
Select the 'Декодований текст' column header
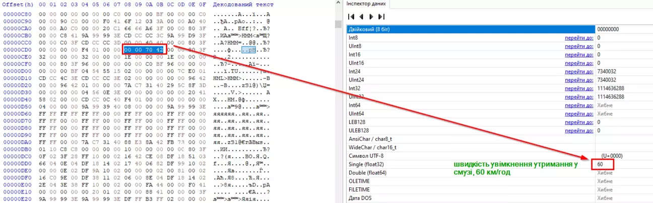pos(243,5)
